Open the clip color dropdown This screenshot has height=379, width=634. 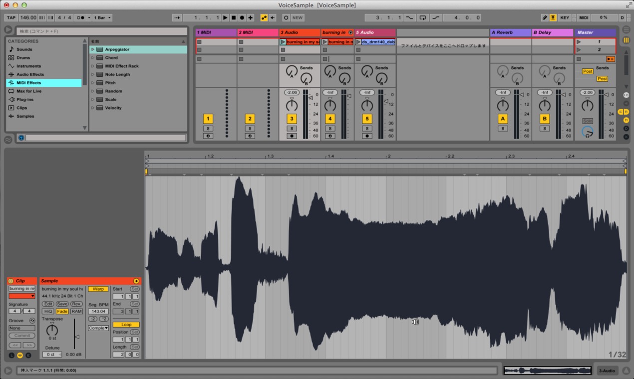click(x=22, y=296)
